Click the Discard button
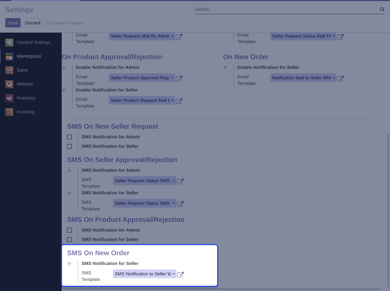Viewport: 390px width, 291px height. [32, 23]
